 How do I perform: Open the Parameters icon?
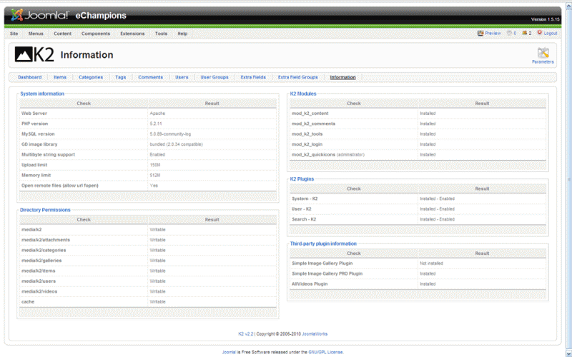point(543,52)
